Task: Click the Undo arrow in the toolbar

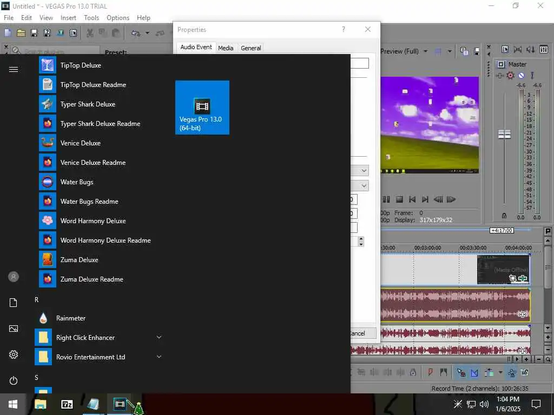Action: click(x=136, y=33)
